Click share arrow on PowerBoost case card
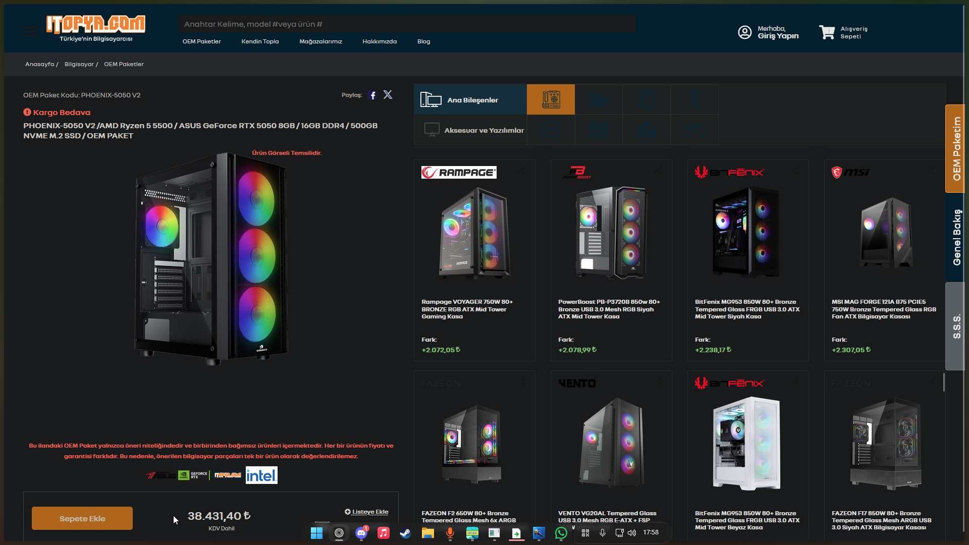969x545 pixels. pos(660,171)
